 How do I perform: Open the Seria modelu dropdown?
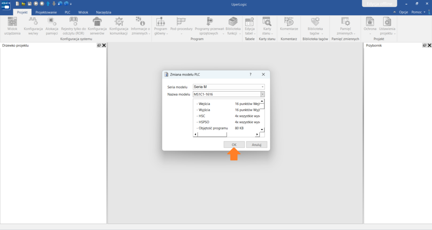coord(229,87)
